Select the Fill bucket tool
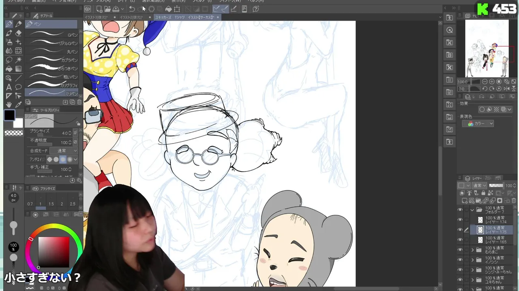This screenshot has height=291, width=519. [9, 69]
